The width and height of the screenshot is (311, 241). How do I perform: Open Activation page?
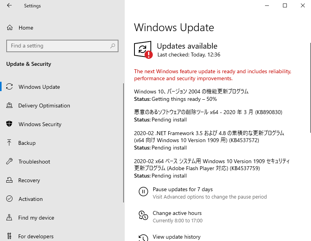click(30, 199)
